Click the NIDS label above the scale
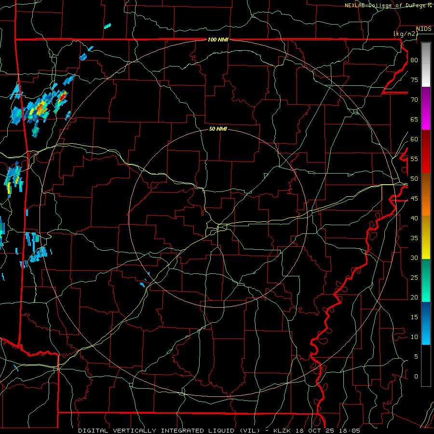Viewport: 434px width, 434px height. click(x=424, y=29)
